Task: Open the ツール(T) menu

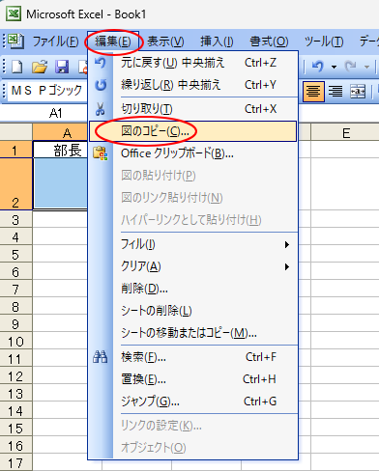Action: coord(324,42)
